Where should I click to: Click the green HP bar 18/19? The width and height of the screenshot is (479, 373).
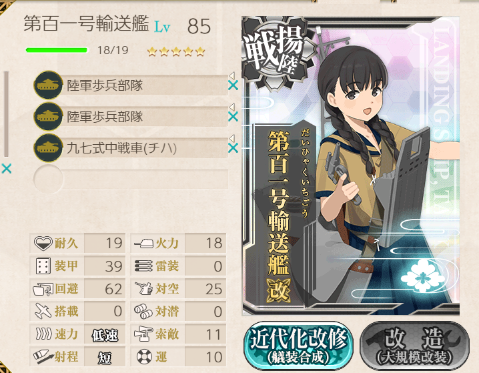click(57, 50)
